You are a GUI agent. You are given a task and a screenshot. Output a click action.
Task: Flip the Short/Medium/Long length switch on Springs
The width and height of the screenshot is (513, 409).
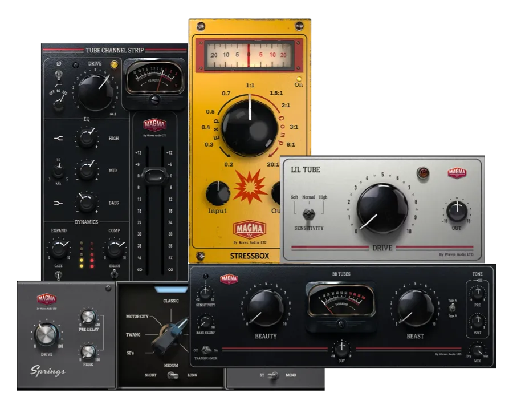tap(172, 375)
